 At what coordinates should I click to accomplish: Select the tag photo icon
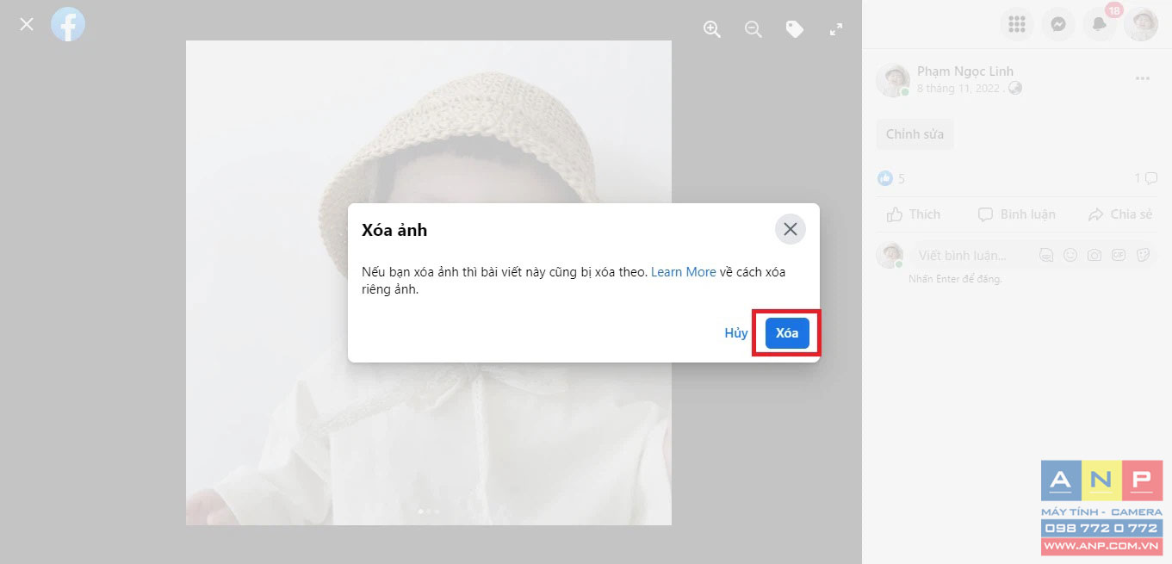tap(795, 29)
